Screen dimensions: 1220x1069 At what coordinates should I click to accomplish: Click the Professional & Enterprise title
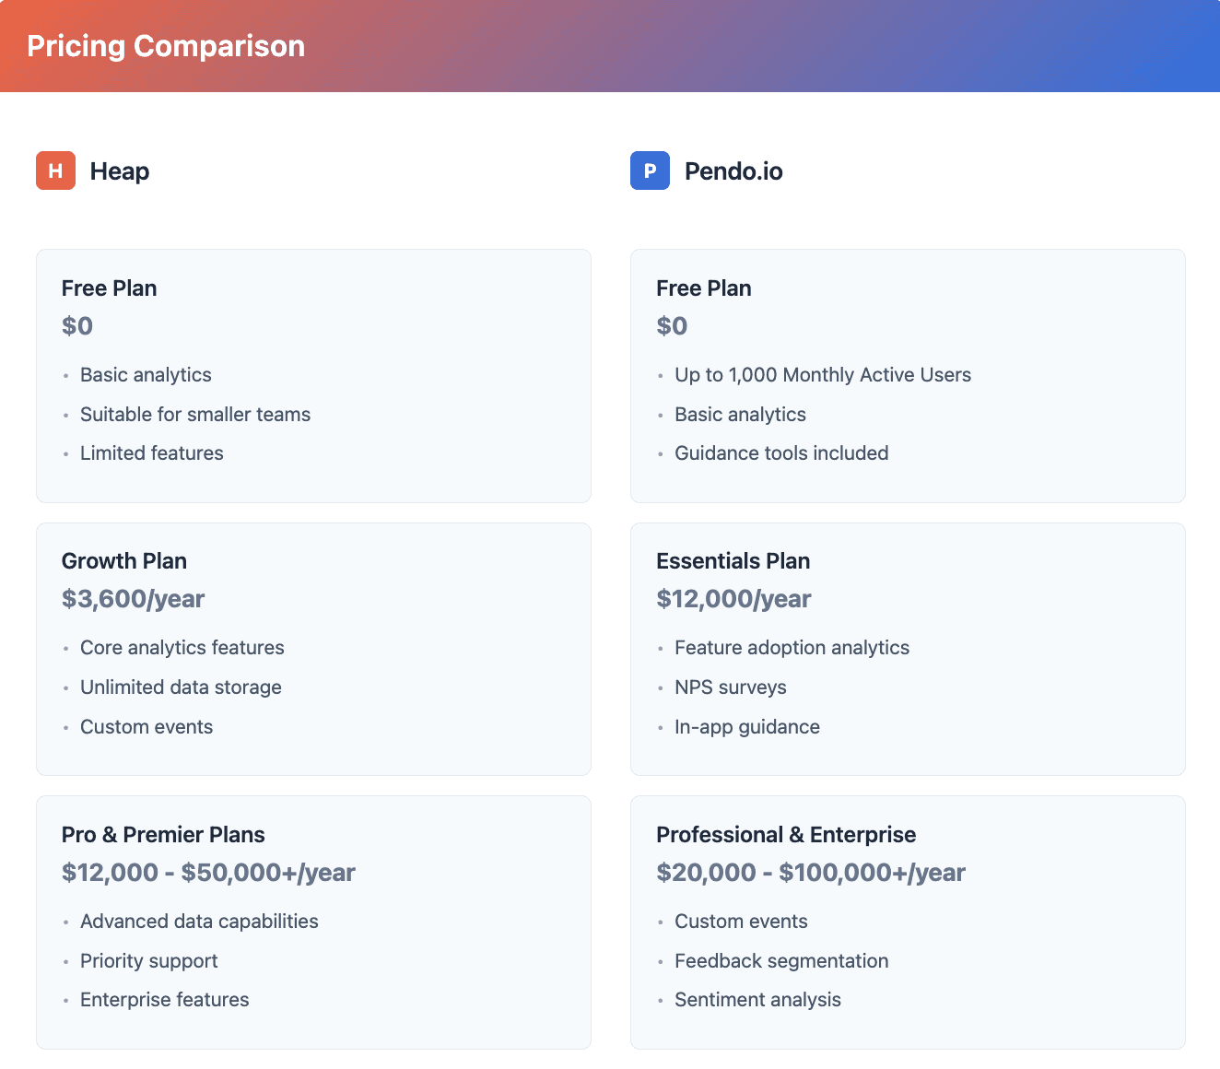point(786,835)
